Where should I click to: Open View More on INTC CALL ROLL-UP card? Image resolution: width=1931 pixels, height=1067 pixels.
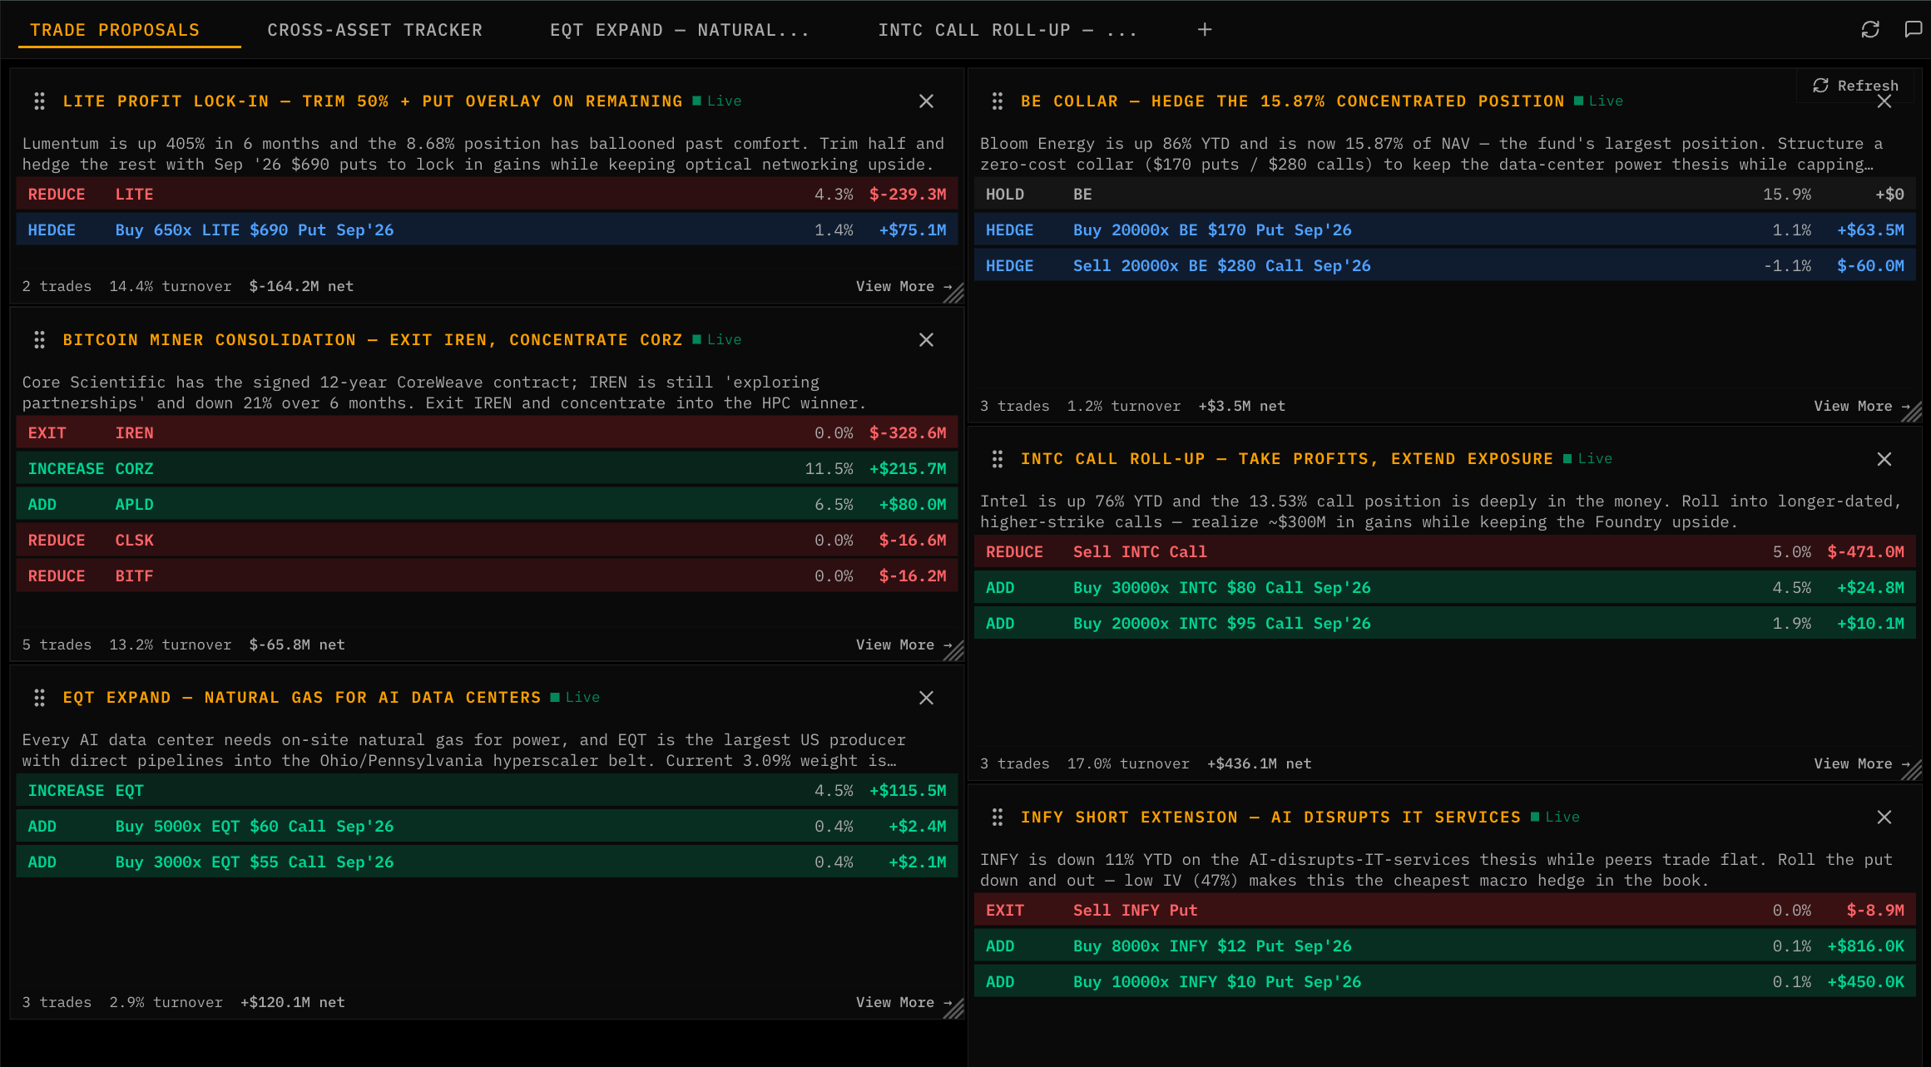pos(1856,763)
